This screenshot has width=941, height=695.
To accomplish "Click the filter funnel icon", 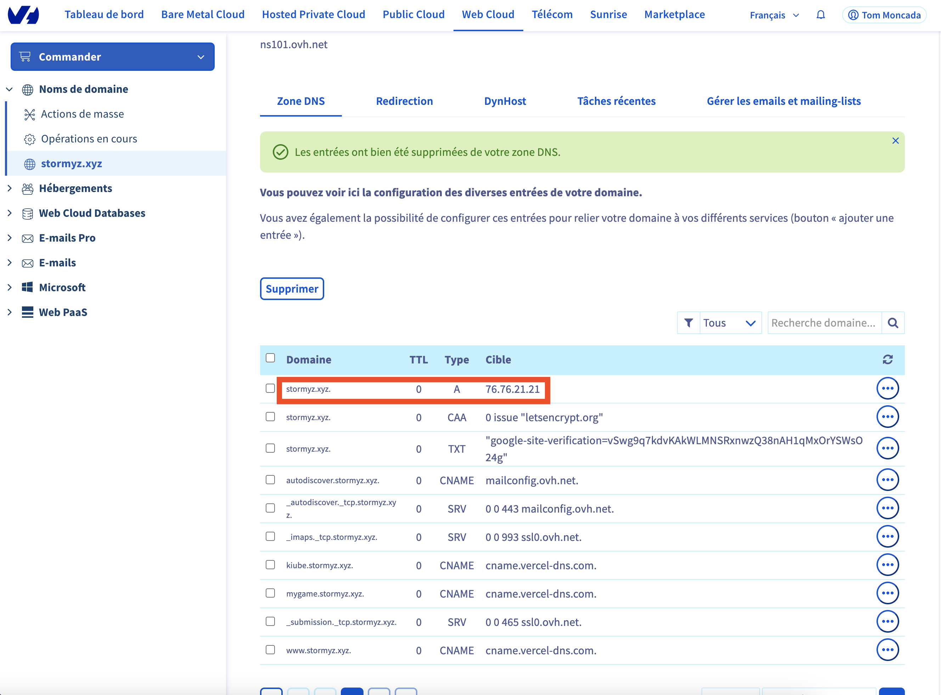I will tap(688, 323).
